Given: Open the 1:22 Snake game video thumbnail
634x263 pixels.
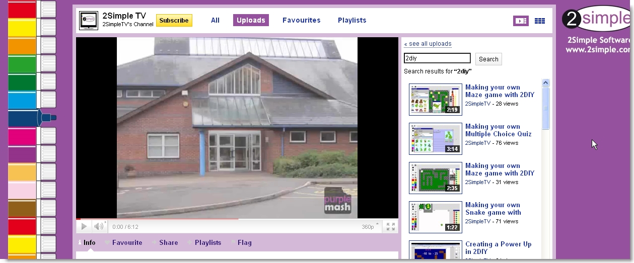Looking at the screenshot, I should (x=436, y=217).
